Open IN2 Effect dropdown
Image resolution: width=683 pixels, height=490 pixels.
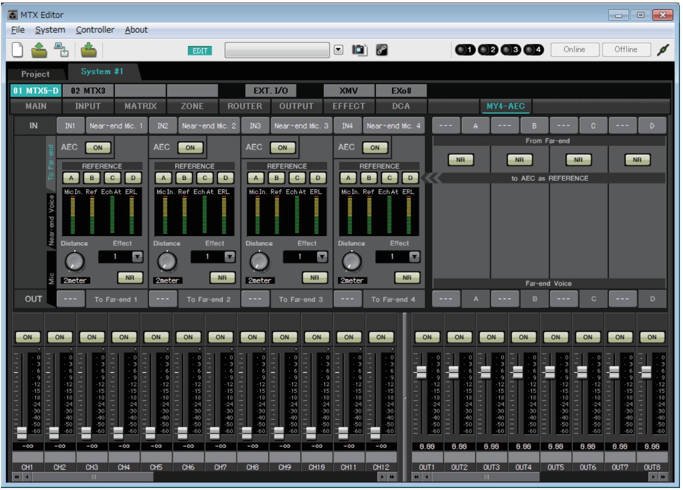click(x=230, y=257)
